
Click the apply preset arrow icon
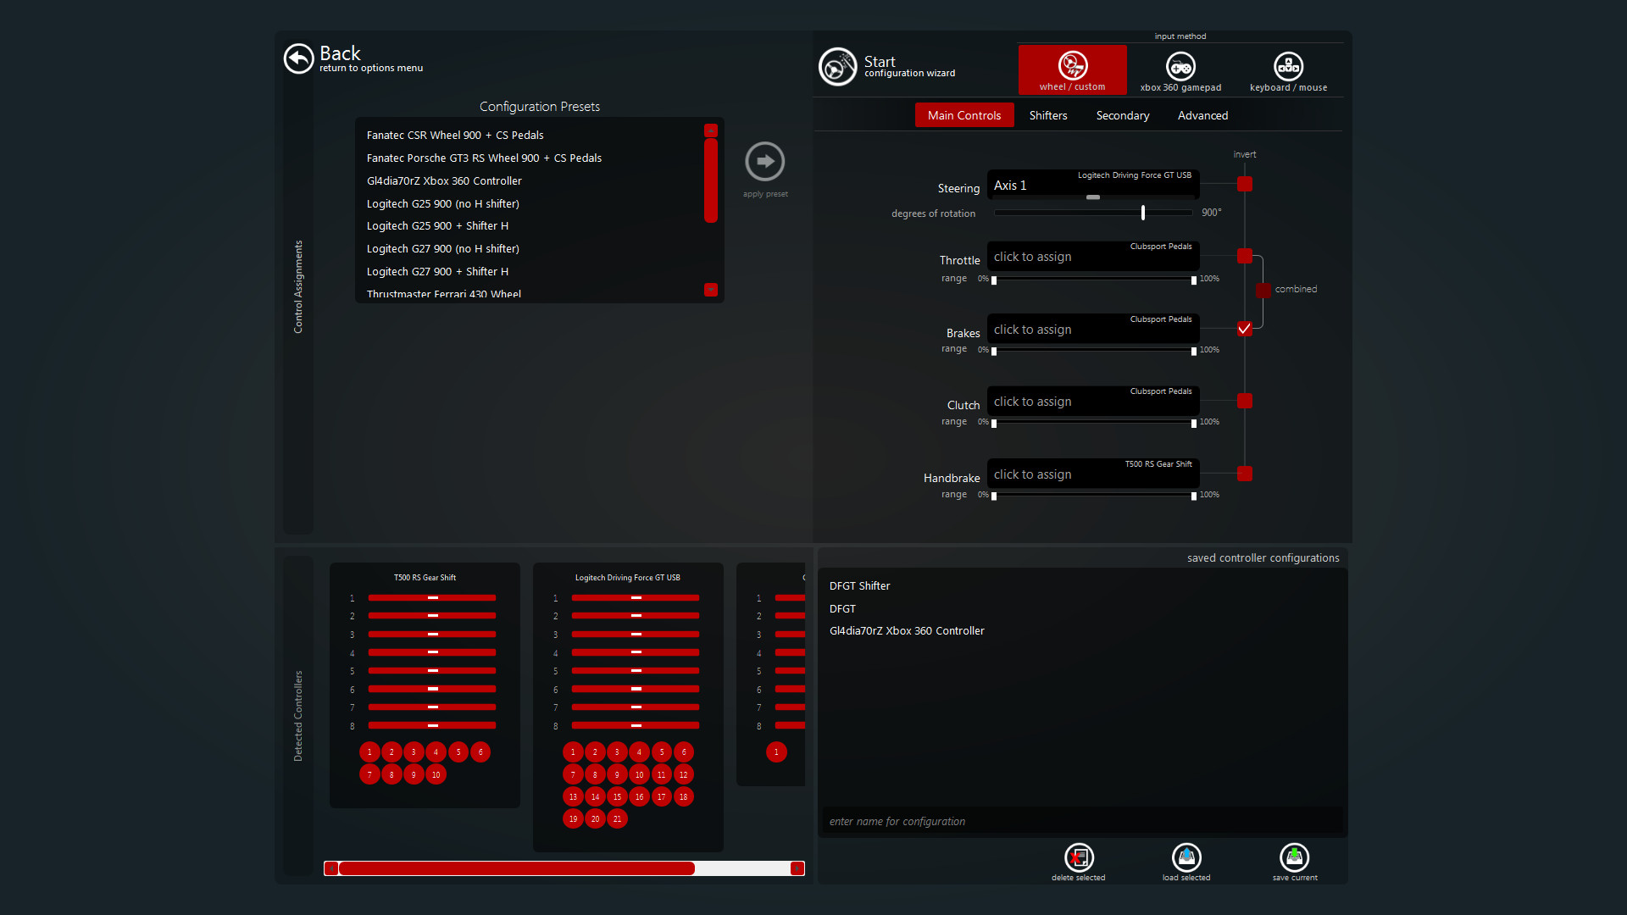coord(764,162)
